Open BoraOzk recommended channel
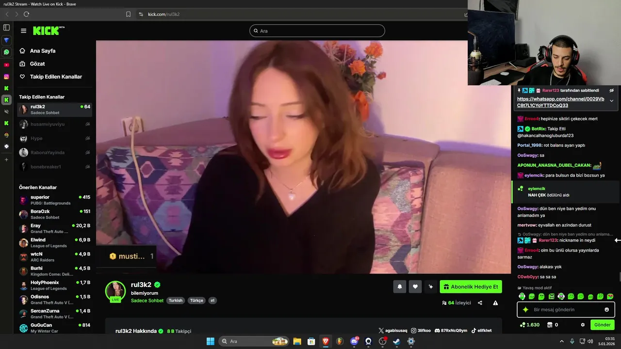The image size is (621, 349). [x=54, y=214]
